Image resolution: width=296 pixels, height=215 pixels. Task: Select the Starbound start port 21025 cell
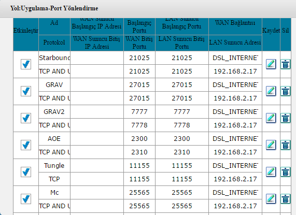pyautogui.click(x=139, y=58)
